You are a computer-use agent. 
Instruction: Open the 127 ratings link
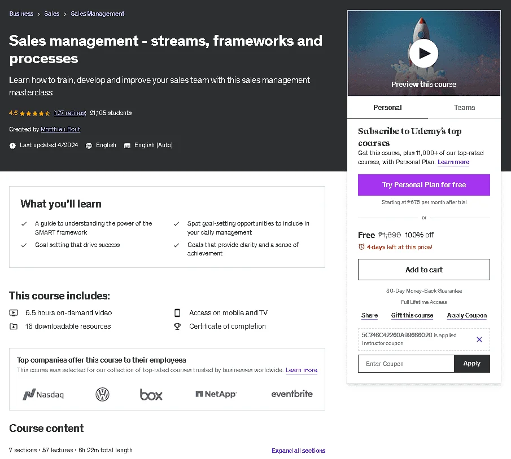[x=70, y=113]
